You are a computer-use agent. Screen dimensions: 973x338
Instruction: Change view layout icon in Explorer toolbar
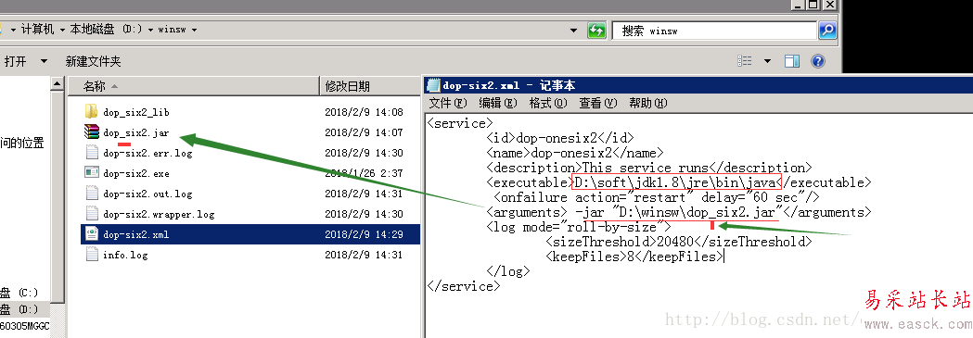[x=745, y=61]
